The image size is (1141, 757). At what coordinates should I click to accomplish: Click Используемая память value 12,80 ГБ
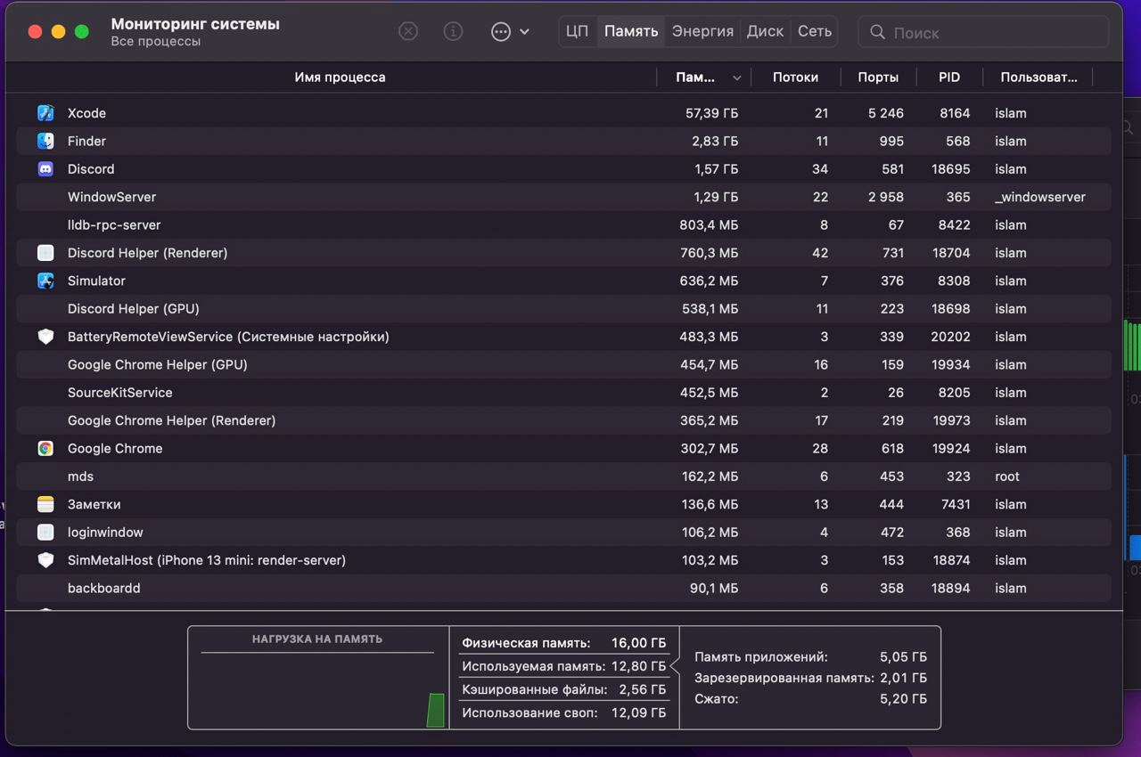coord(638,666)
